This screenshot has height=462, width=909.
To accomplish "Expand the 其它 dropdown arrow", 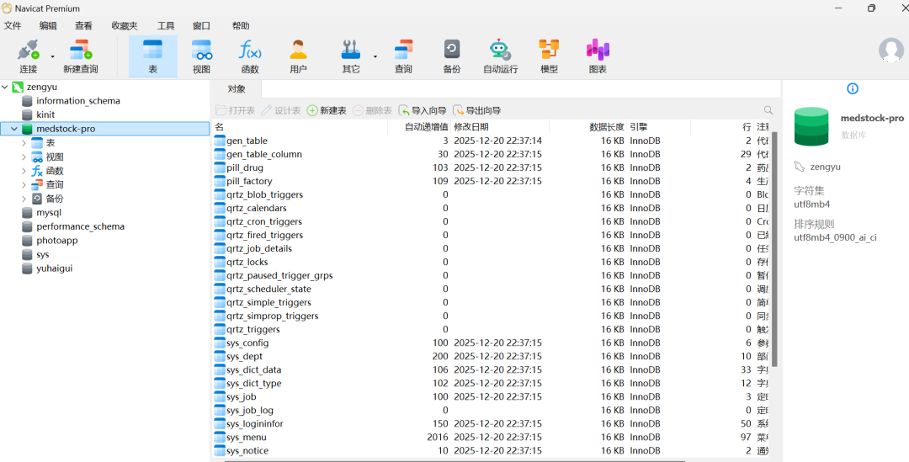I will coord(375,57).
